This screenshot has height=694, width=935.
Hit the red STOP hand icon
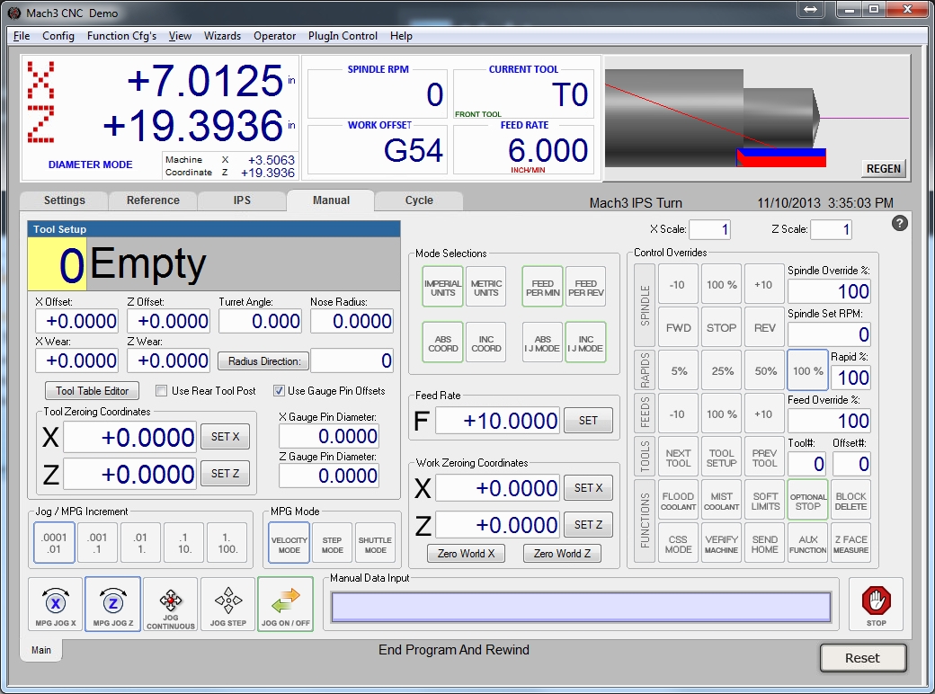(x=876, y=604)
